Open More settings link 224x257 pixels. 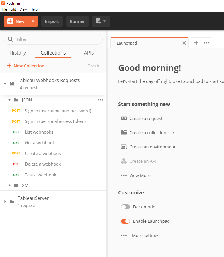click(145, 235)
